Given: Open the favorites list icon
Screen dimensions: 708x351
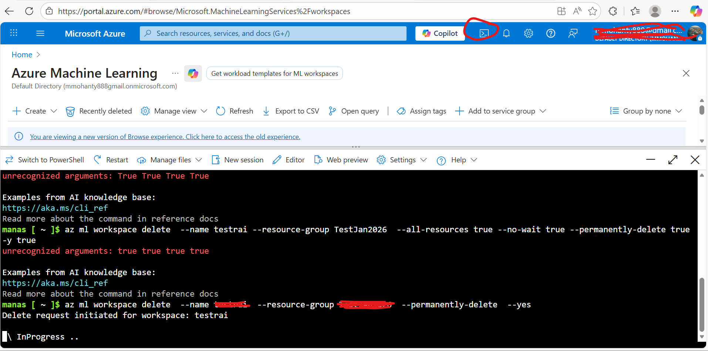Looking at the screenshot, I should (x=635, y=11).
